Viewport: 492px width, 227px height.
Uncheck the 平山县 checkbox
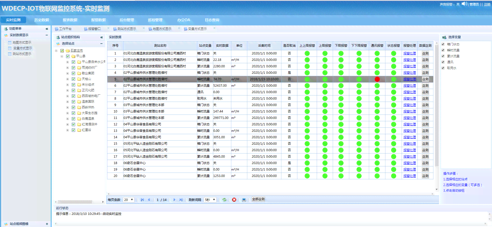68,56
